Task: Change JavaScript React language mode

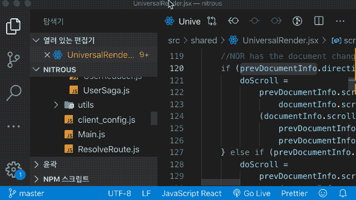Action: coord(191,193)
